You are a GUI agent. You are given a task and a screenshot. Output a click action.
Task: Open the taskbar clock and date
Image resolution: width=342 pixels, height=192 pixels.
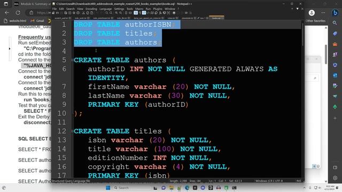point(330,188)
